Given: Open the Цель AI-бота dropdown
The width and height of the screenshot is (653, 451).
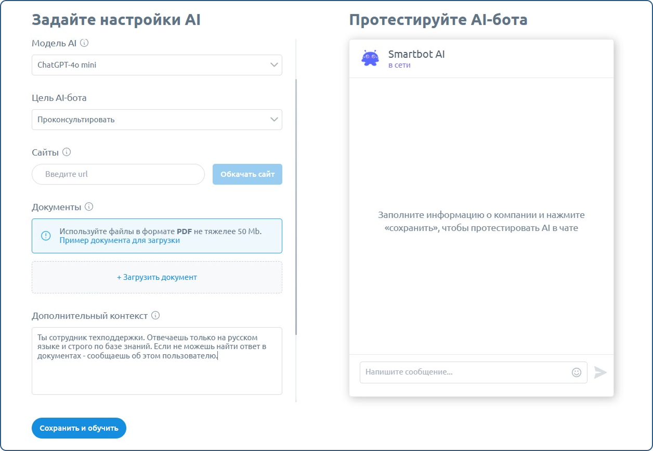Looking at the screenshot, I should [156, 120].
